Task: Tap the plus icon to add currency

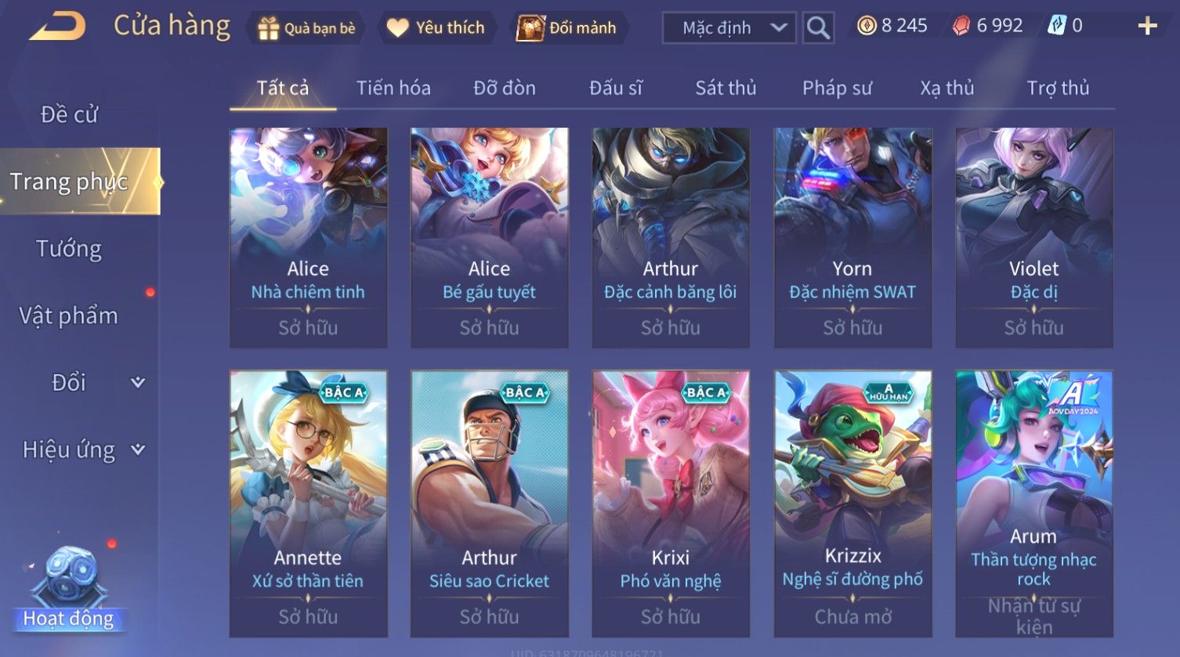Action: (x=1147, y=27)
